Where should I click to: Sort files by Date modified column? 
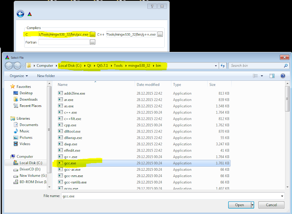[153, 85]
